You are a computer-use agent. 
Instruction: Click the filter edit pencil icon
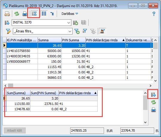(8, 31)
